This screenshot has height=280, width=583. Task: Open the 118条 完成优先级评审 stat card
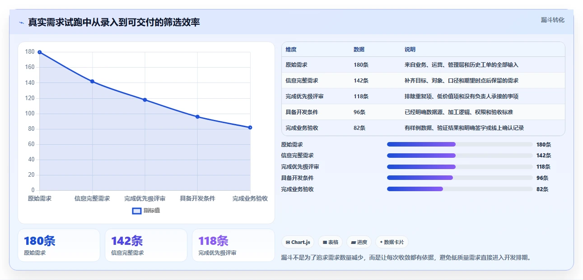click(233, 245)
